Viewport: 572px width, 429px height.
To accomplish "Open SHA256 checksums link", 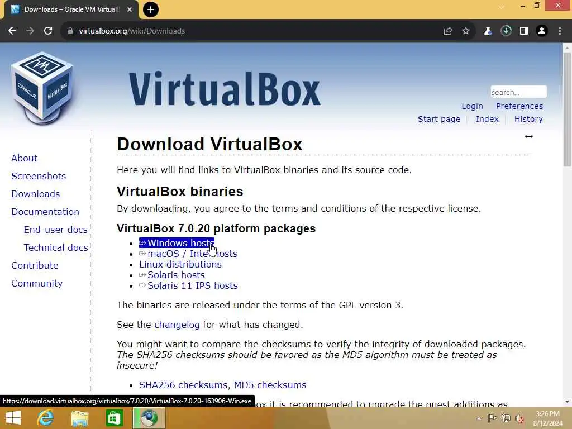I will point(183,385).
